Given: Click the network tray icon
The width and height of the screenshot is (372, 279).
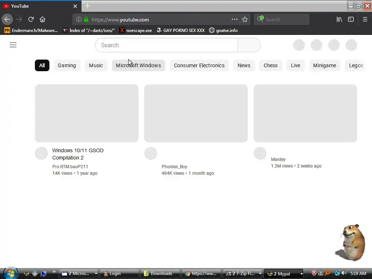Looking at the screenshot, I should coord(337,273).
